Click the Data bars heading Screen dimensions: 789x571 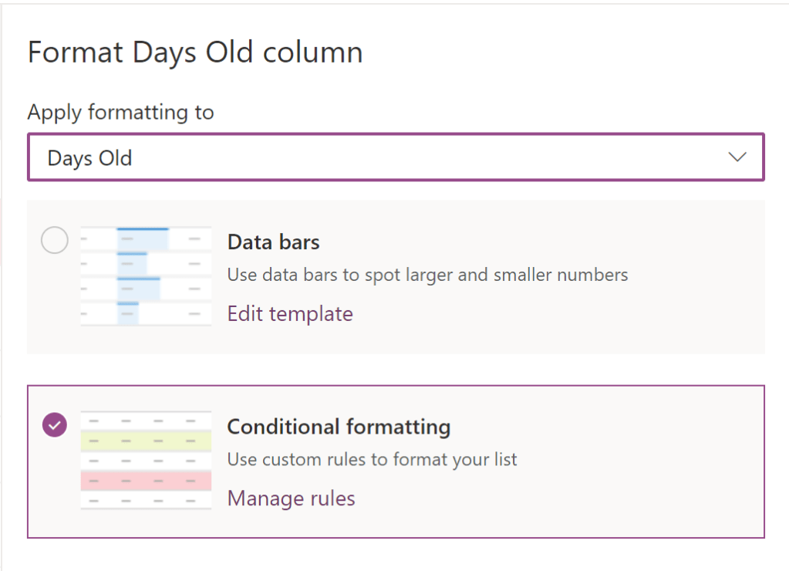pos(273,242)
